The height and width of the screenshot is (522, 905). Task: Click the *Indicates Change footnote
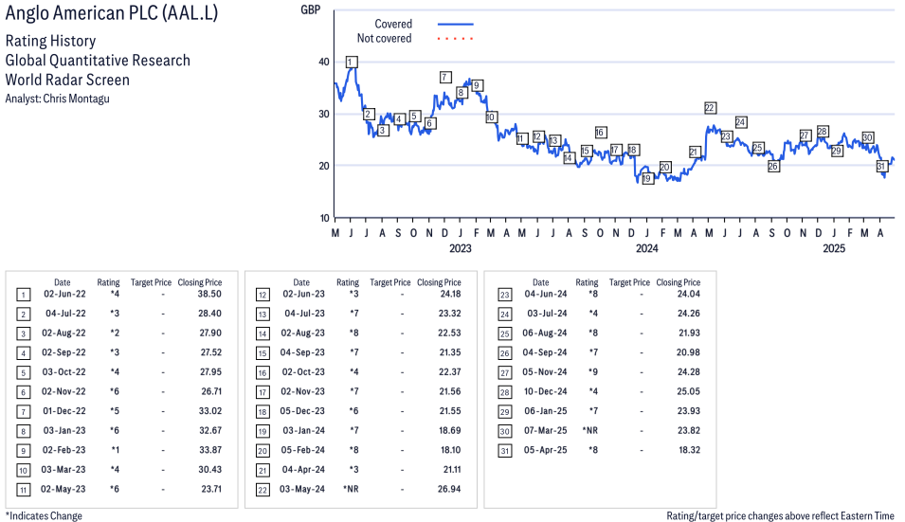44,516
